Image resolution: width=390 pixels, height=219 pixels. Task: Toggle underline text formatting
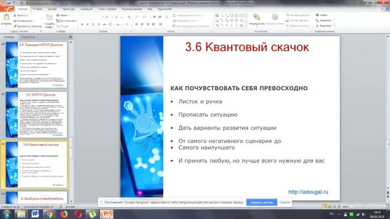pos(93,24)
